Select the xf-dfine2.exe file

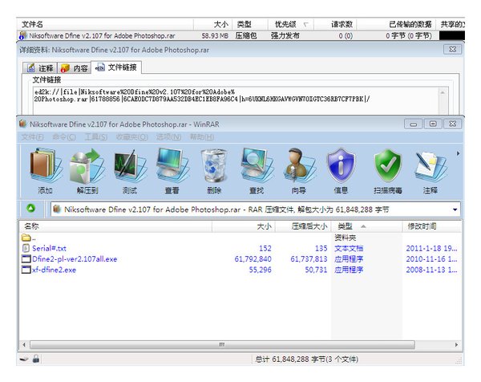click(x=49, y=270)
